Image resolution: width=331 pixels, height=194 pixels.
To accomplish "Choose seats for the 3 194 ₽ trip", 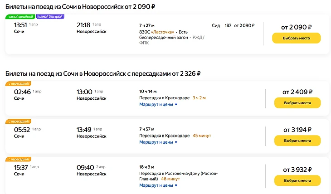I will click(x=297, y=141).
